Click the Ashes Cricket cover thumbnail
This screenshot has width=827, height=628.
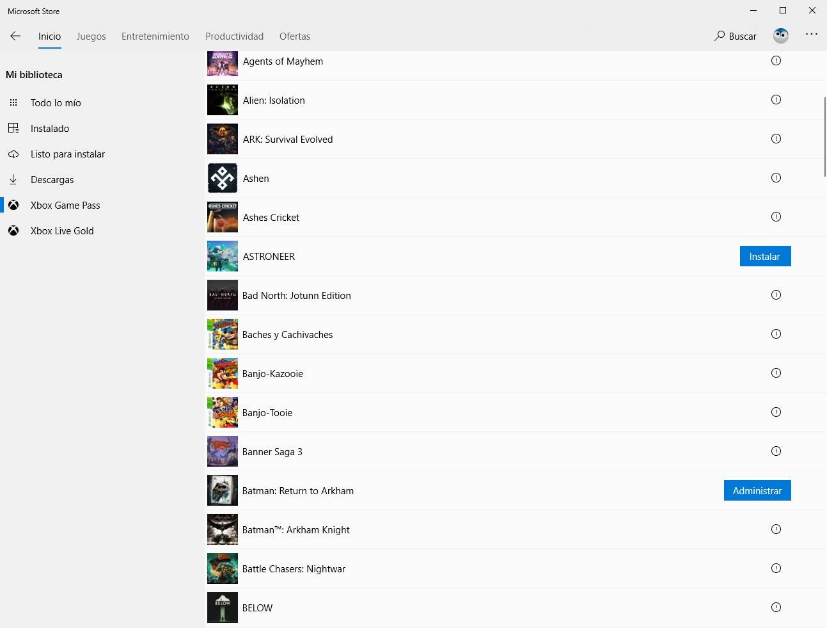(223, 217)
